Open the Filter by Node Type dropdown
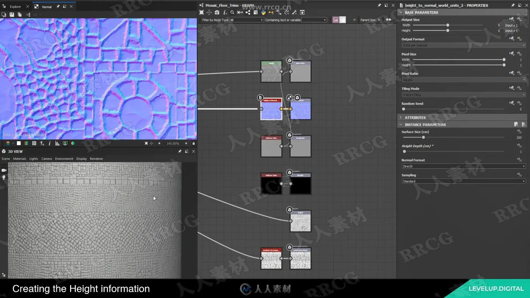The width and height of the screenshot is (530, 298). tap(247, 20)
